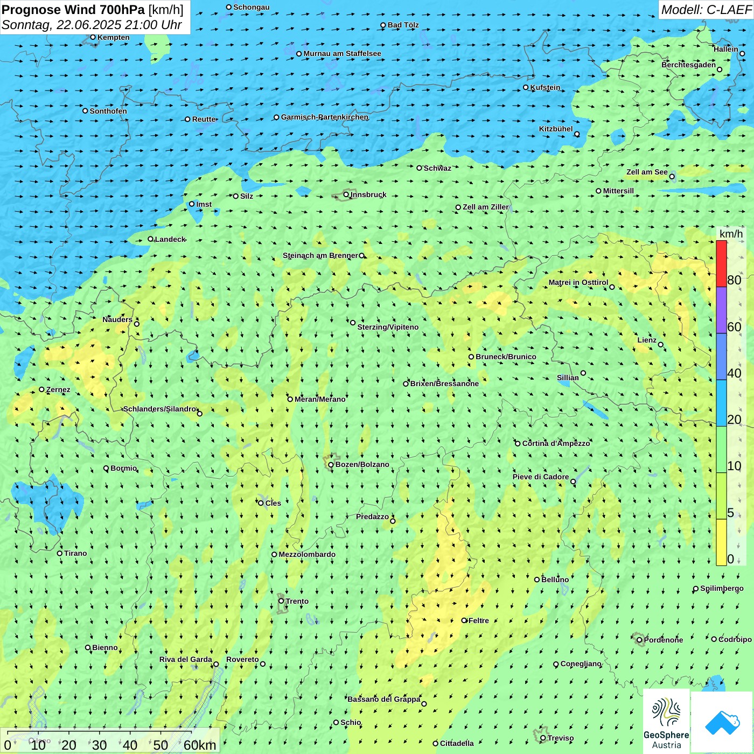Image resolution: width=754 pixels, height=754 pixels.
Task: Click the 'Pieve di Cadore' label
Action: click(x=540, y=477)
